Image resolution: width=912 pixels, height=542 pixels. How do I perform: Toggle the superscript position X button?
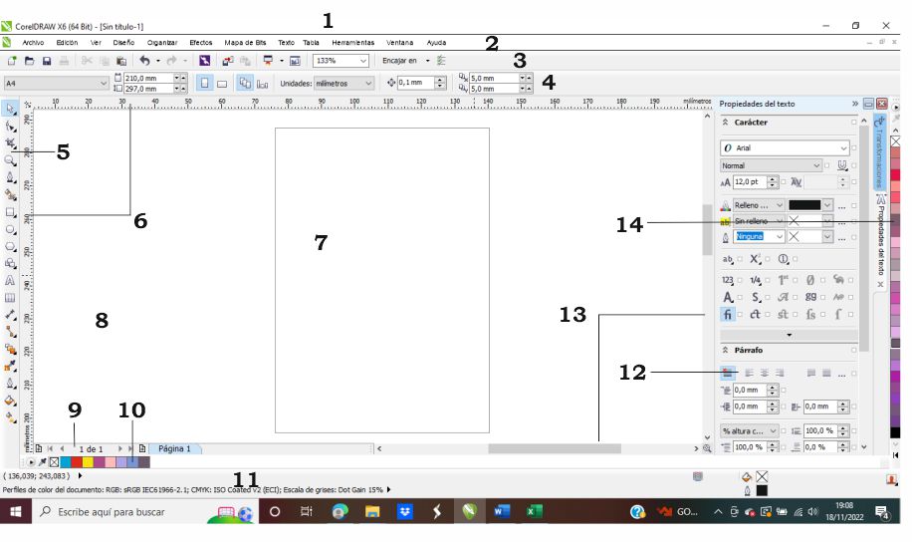point(755,259)
